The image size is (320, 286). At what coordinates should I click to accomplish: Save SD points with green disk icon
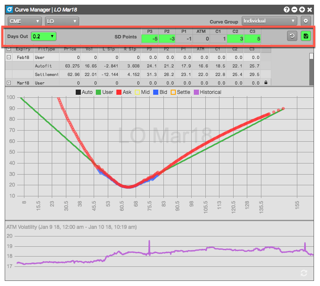306,36
